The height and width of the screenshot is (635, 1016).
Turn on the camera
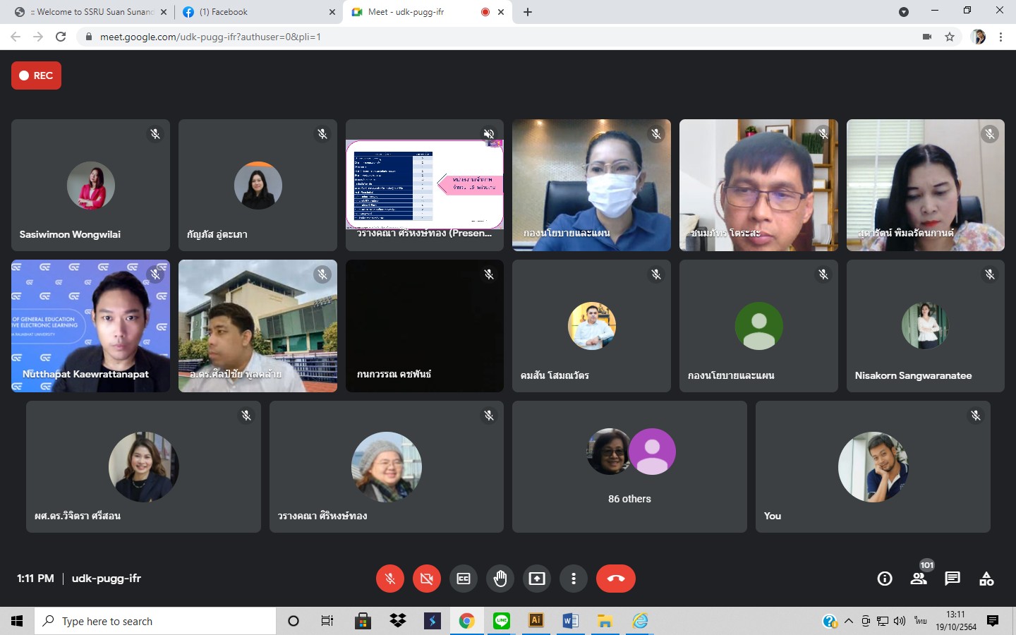point(427,579)
